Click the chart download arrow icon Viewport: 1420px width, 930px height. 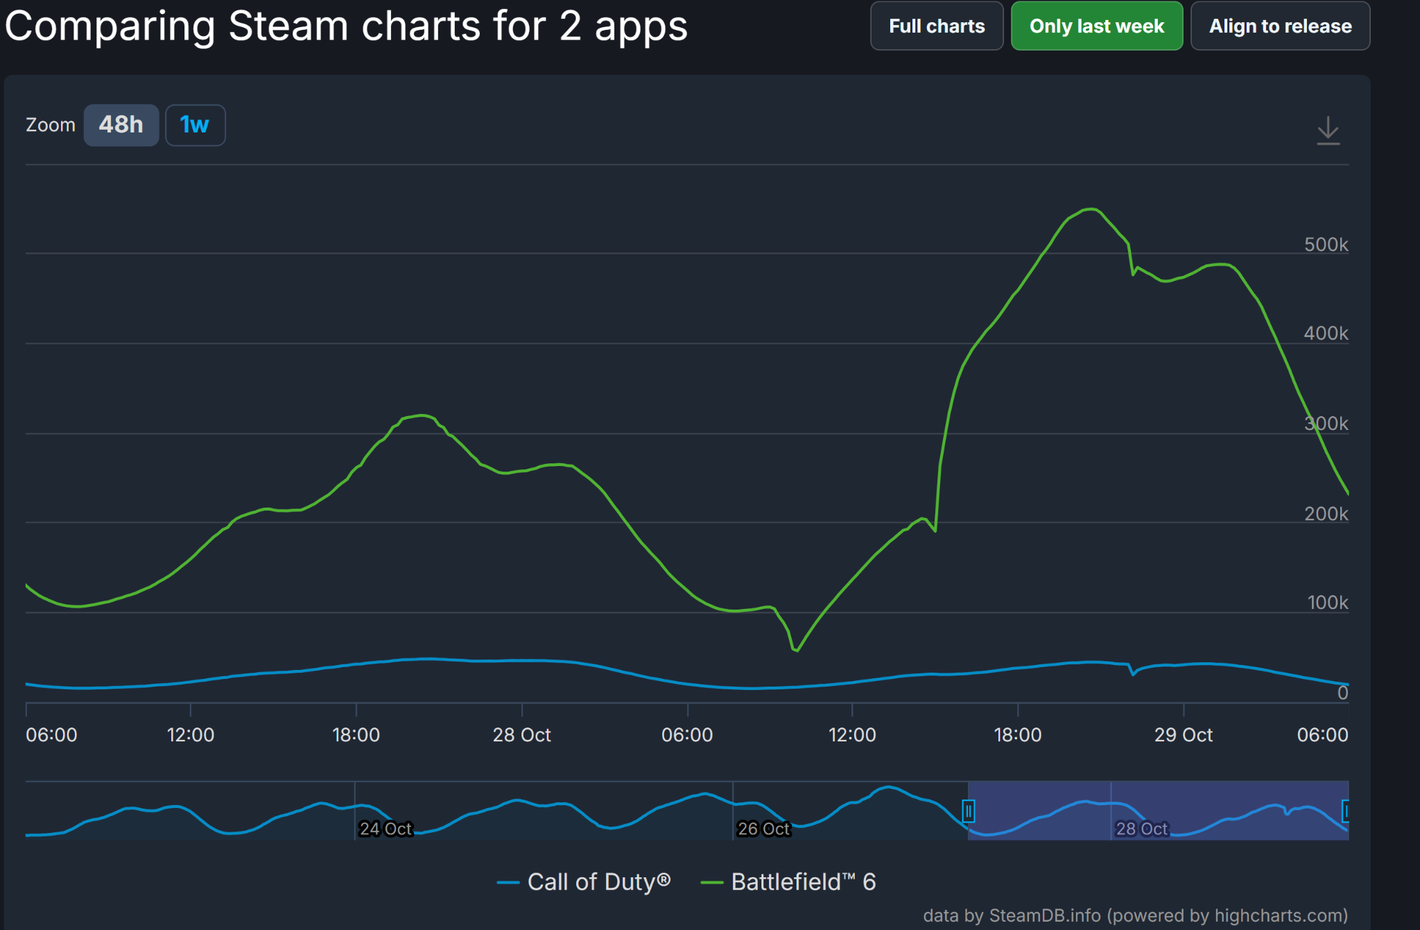[x=1328, y=130]
